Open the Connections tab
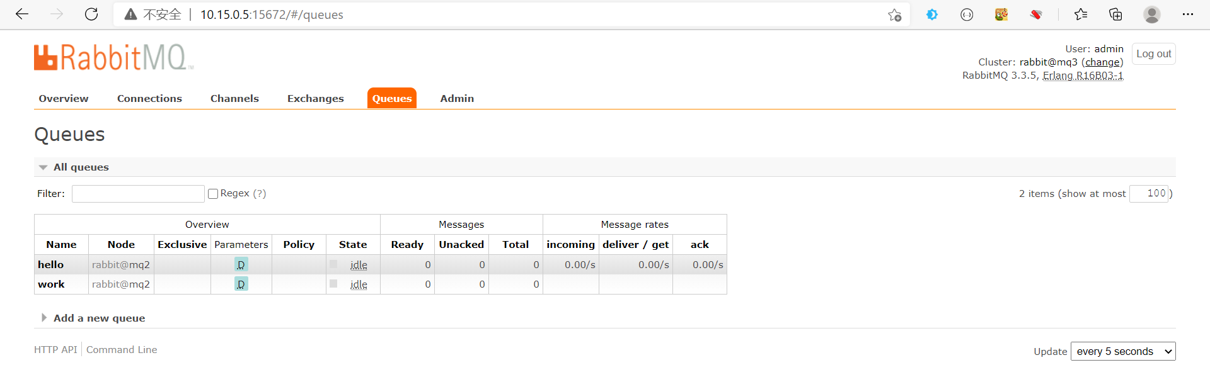 point(149,99)
